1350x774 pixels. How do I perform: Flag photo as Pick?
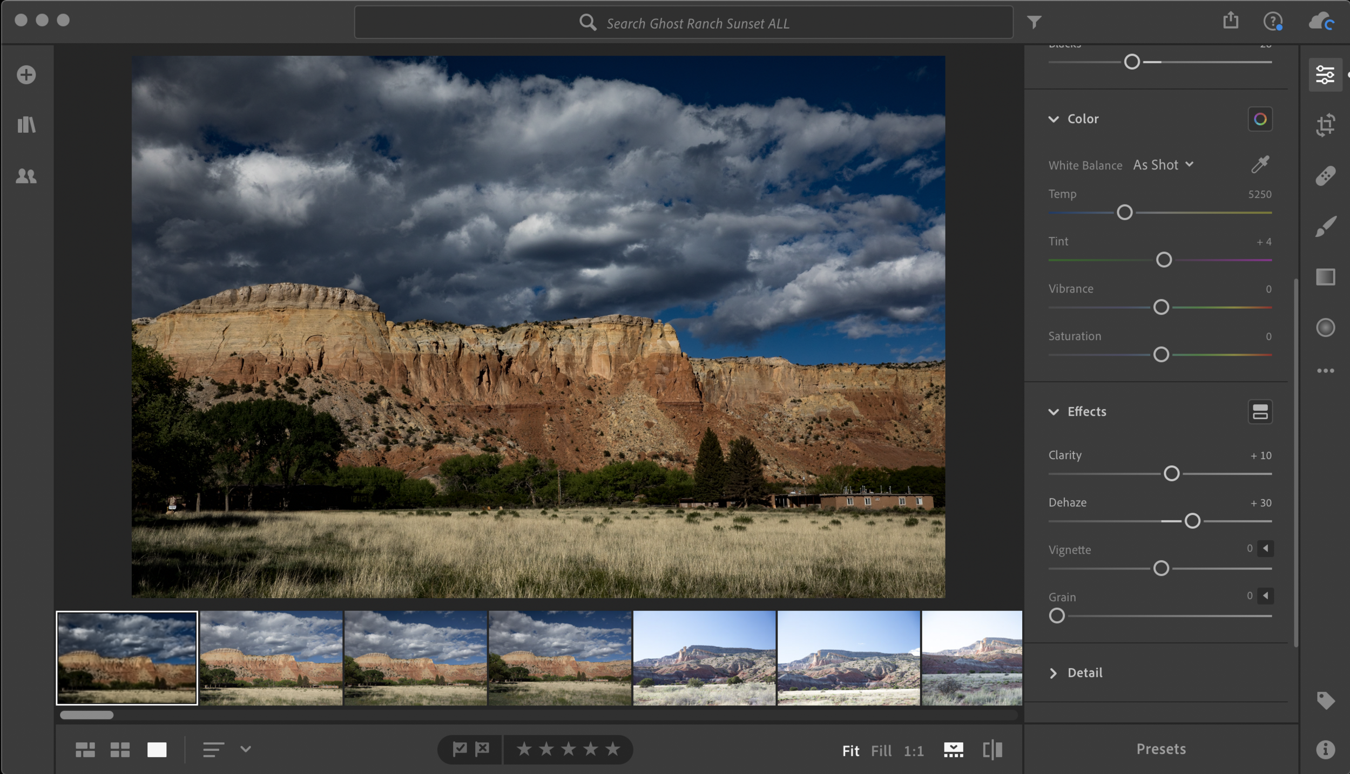(x=460, y=749)
